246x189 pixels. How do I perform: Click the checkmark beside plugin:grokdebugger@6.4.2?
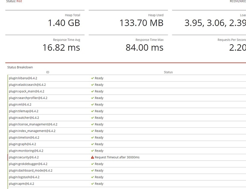[x=92, y=164]
